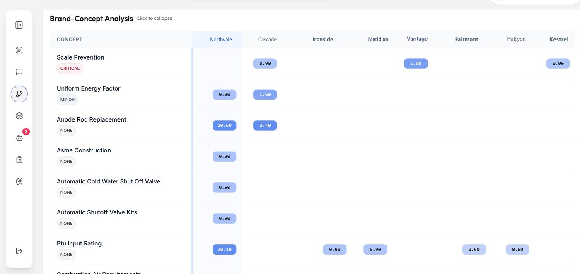Viewport: 580px width, 274px height.
Task: Click the CONCEPT column header
Action: (70, 39)
